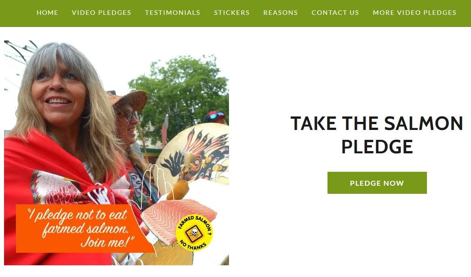This screenshot has width=471, height=277.
Task: Open the Reasons page
Action: (281, 13)
